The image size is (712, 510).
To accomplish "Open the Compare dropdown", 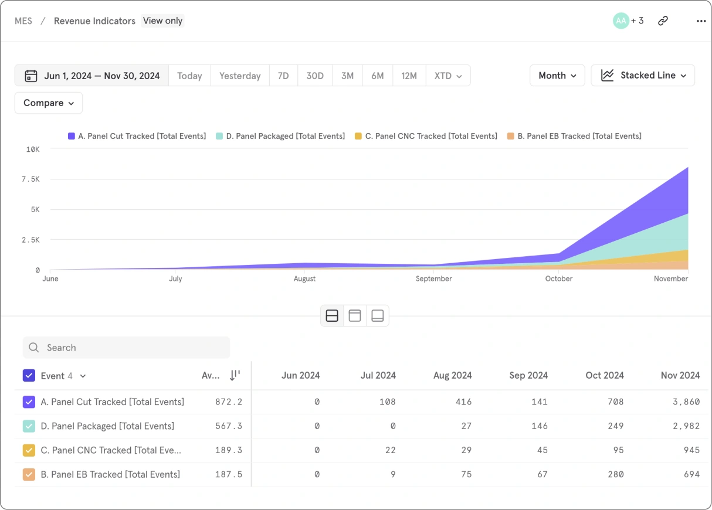I will click(49, 103).
